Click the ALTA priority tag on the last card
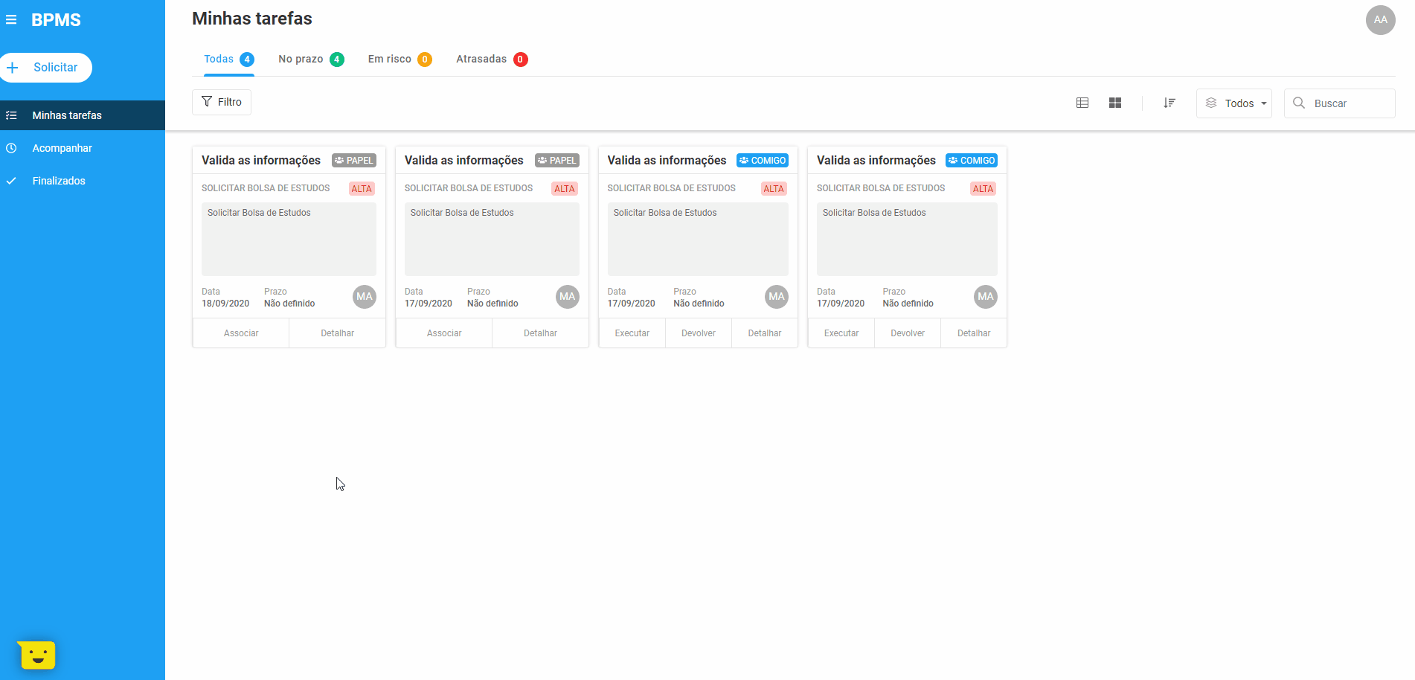 point(983,189)
